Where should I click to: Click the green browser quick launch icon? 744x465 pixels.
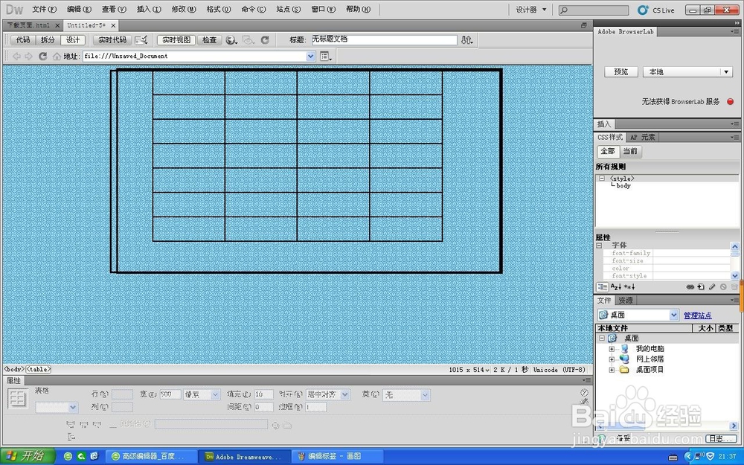(x=68, y=456)
